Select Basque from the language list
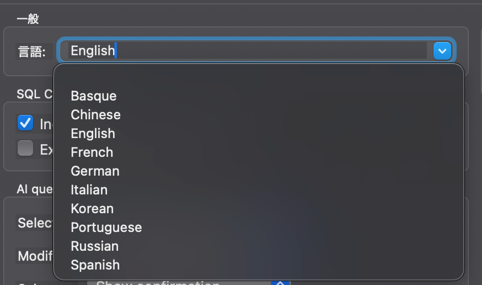 (x=94, y=96)
